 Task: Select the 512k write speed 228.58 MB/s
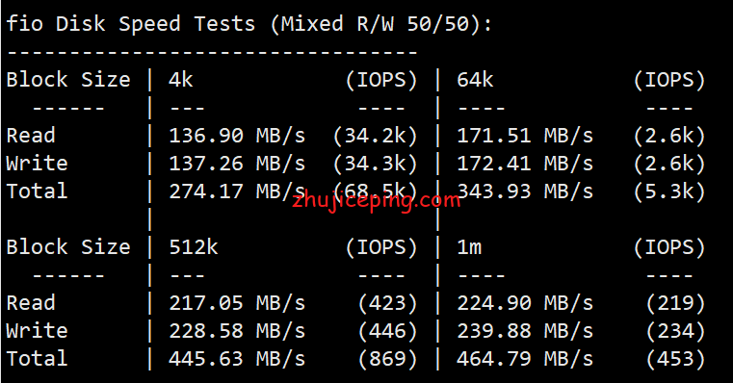[x=237, y=331]
